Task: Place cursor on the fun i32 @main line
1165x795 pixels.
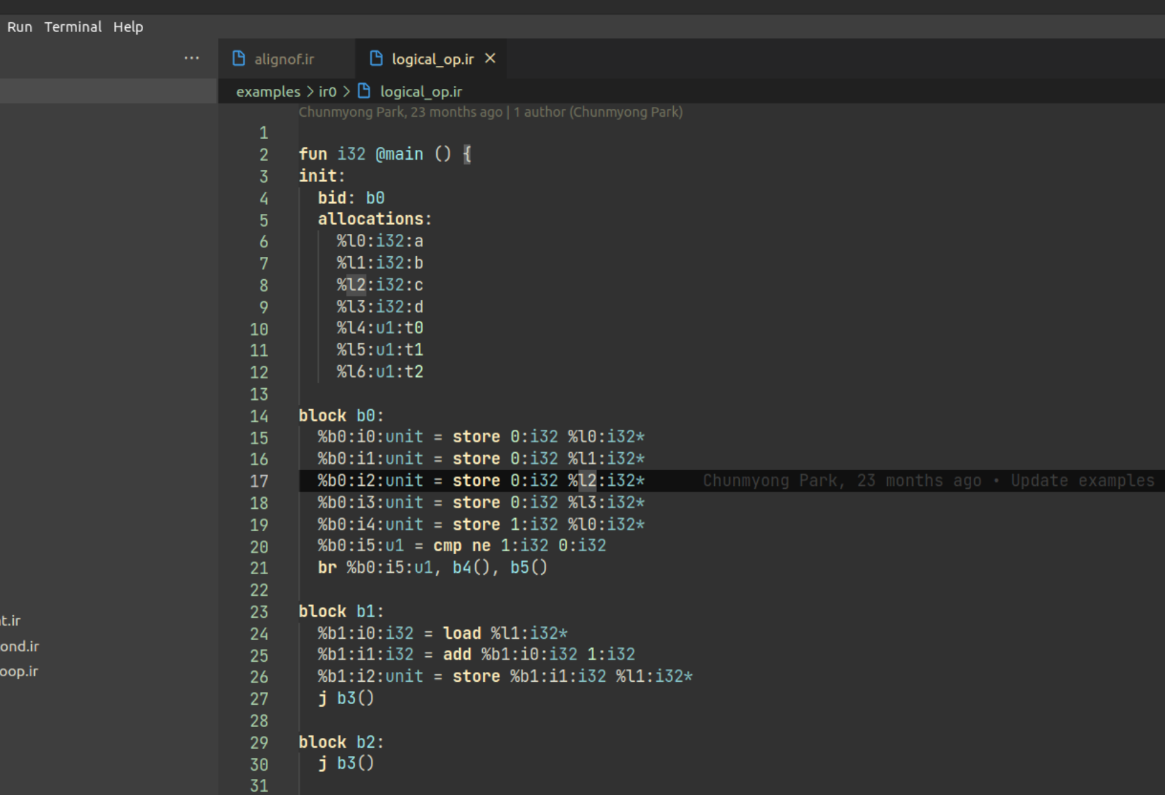Action: (384, 153)
